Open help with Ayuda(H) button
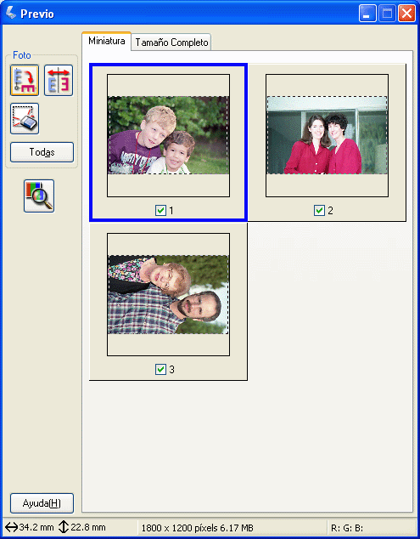The height and width of the screenshot is (539, 420). point(42,503)
